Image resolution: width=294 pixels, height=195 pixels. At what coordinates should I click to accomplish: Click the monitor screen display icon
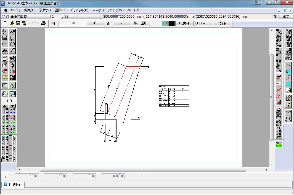click(12, 93)
